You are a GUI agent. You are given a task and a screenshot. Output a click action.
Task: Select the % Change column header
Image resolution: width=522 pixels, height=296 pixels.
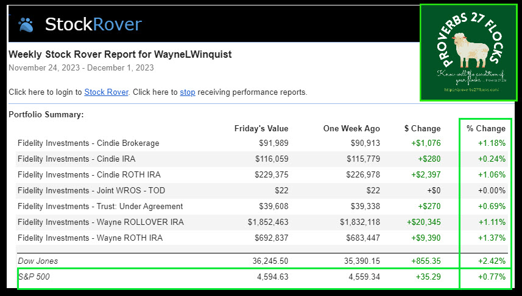point(485,128)
